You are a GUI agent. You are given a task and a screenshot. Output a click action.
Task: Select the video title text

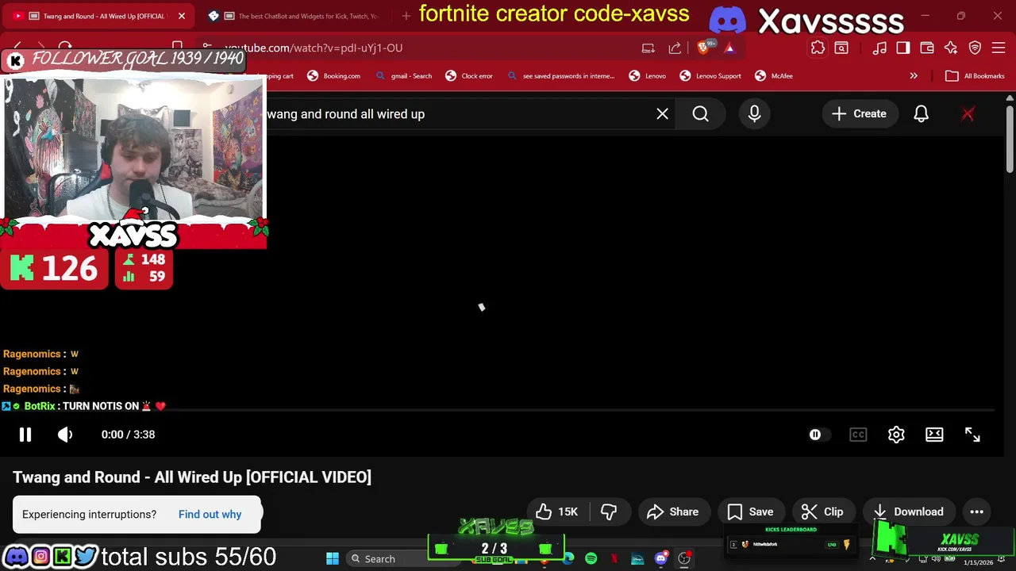192,477
